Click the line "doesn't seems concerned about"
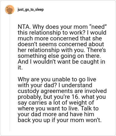The height and width of the screenshot is (136, 116). [x=61, y=44]
